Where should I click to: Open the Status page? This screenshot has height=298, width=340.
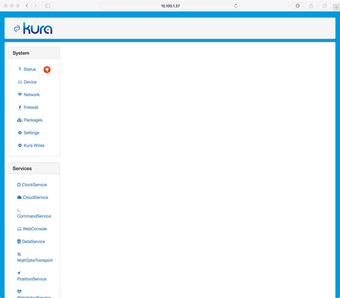pyautogui.click(x=30, y=69)
